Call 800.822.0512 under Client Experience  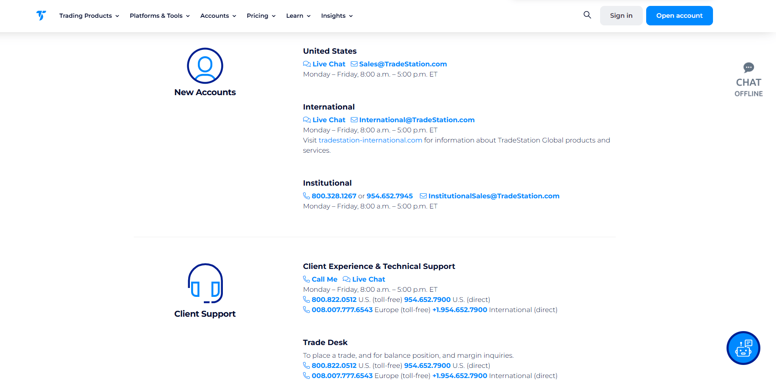point(334,299)
